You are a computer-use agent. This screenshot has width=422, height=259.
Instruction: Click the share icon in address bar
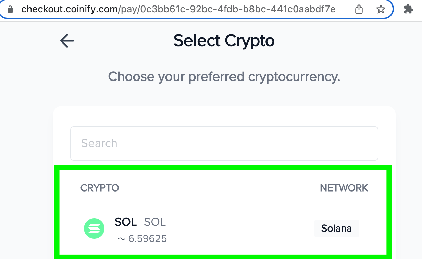coord(359,9)
